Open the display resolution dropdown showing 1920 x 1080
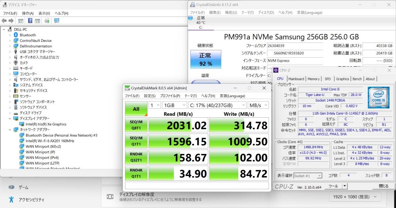 point(355,196)
